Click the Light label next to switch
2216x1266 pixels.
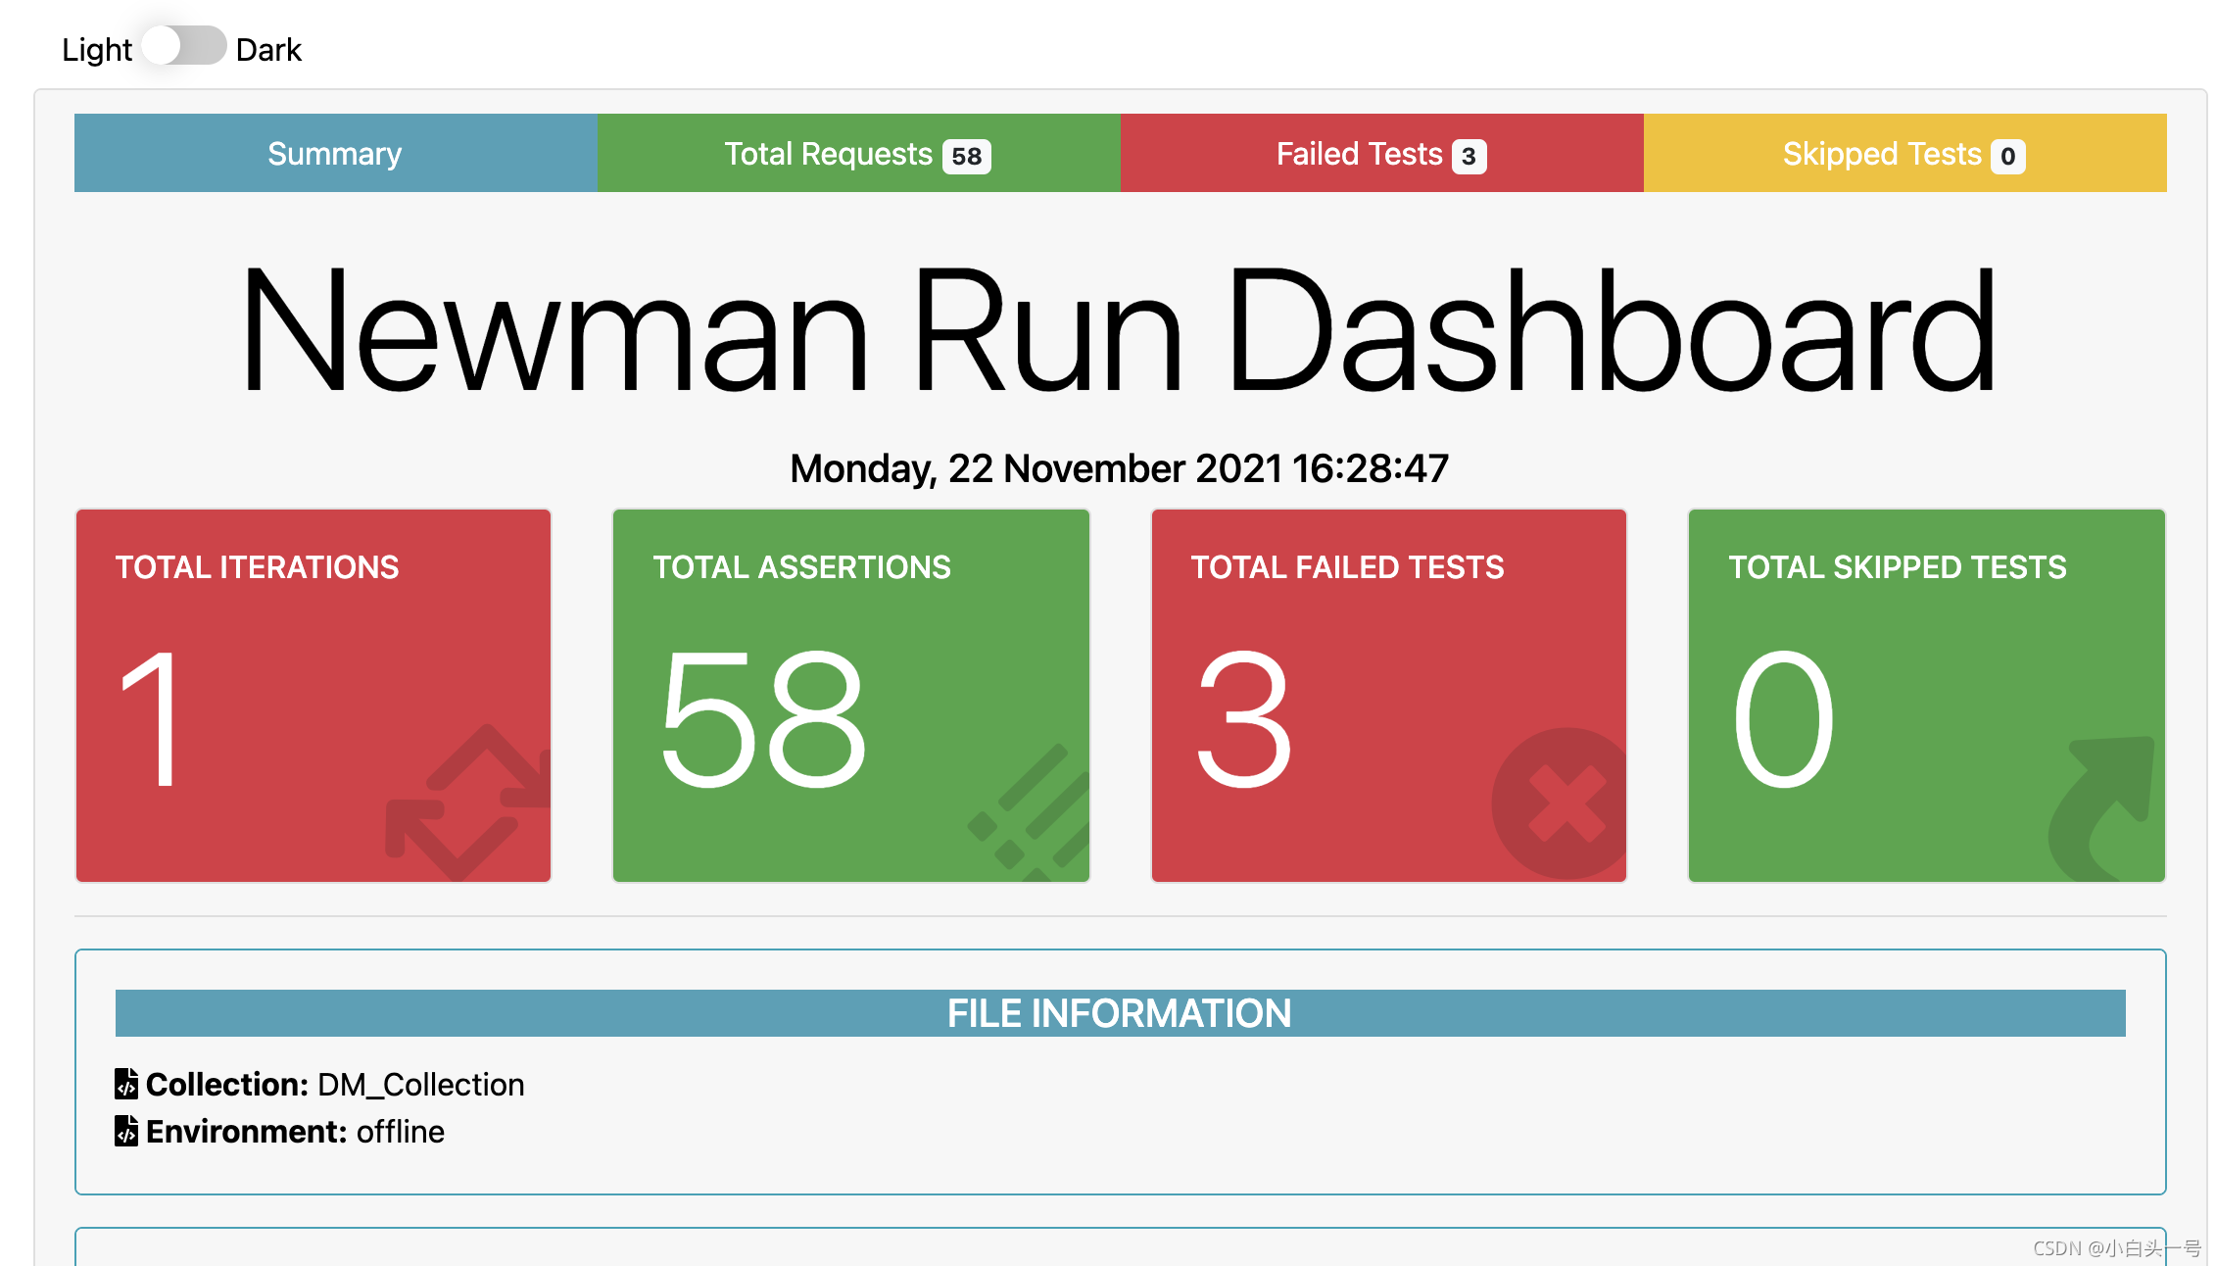[x=96, y=50]
